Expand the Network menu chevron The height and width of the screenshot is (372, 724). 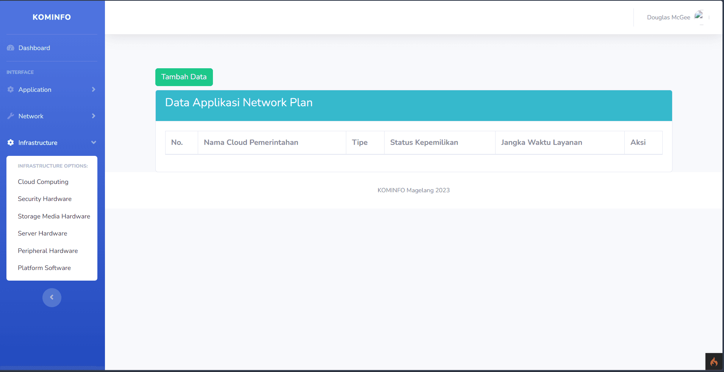[x=94, y=116]
